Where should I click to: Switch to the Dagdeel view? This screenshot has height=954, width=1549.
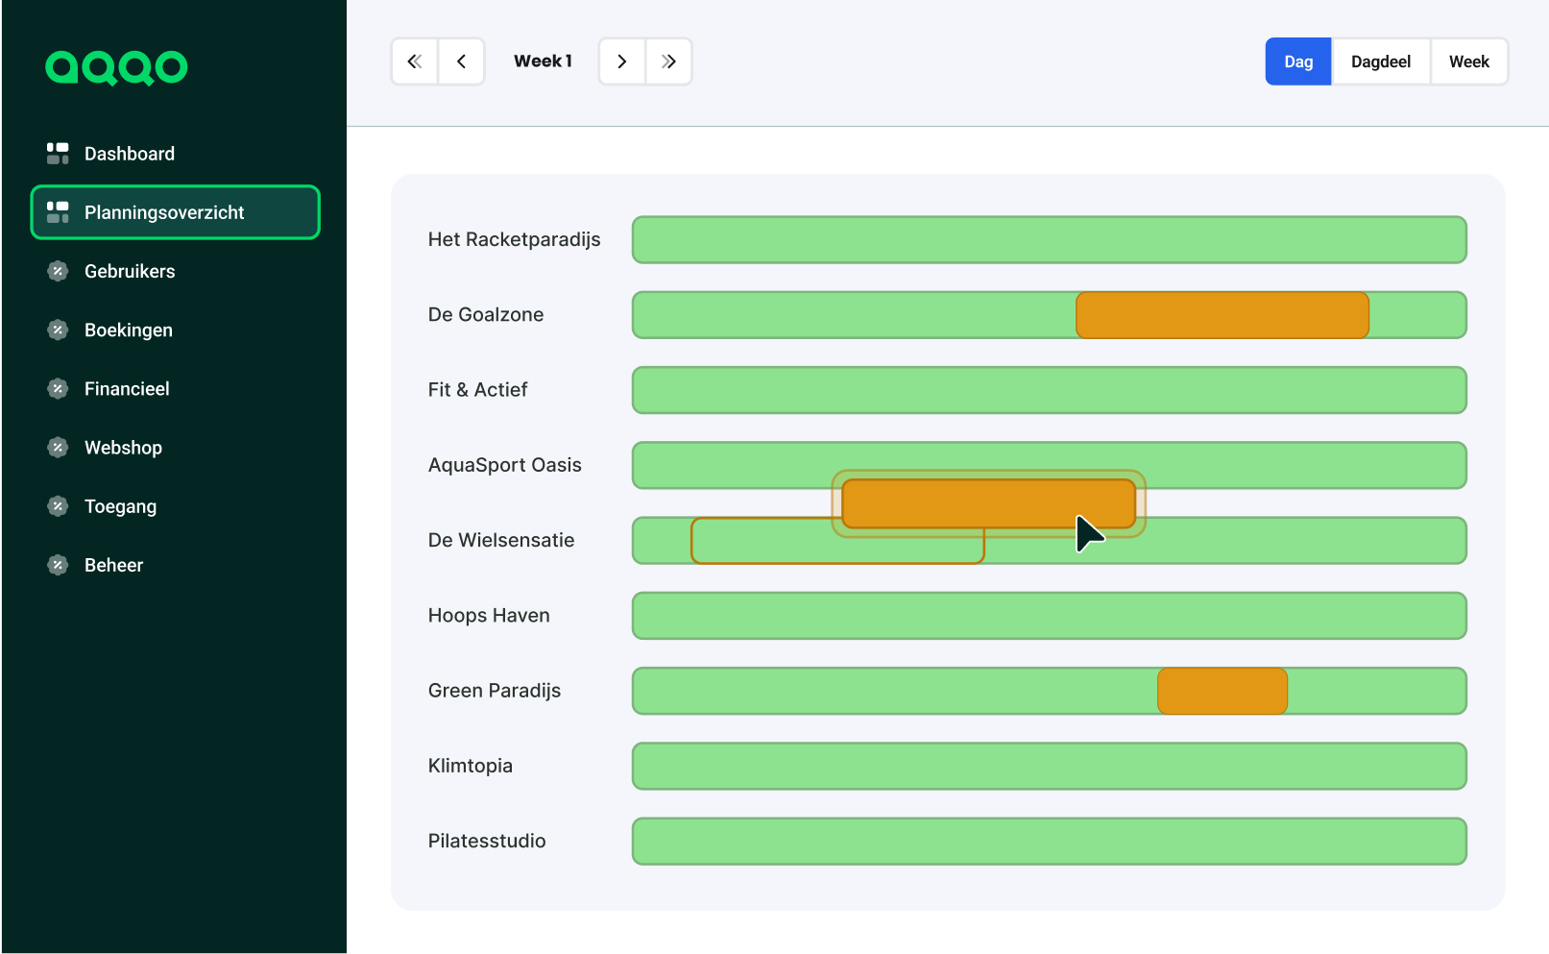coord(1381,61)
